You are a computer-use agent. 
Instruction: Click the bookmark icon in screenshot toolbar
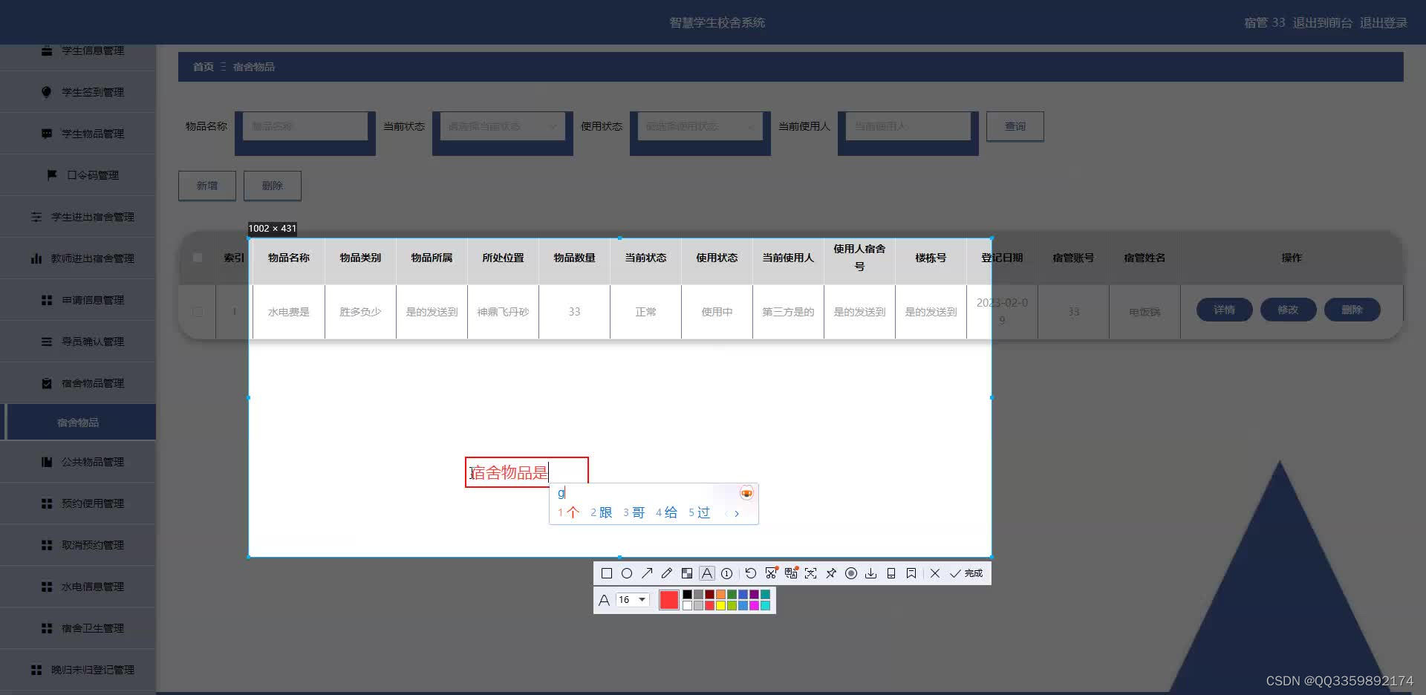(x=911, y=573)
